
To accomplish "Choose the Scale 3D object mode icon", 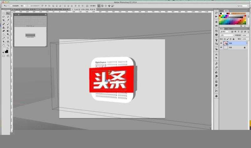I will click(x=113, y=6).
